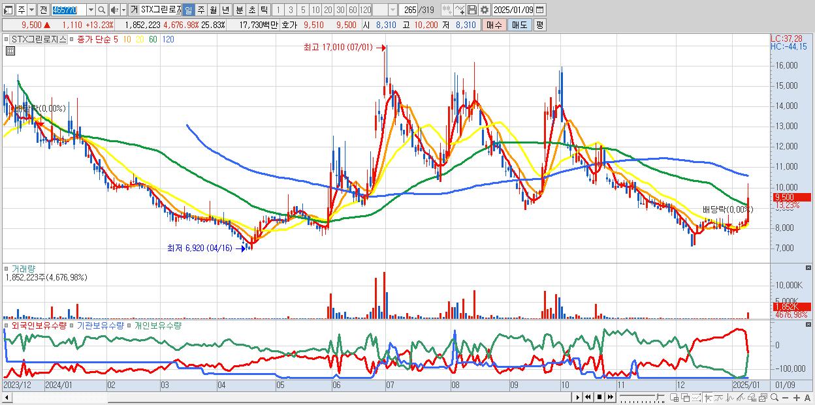
Task: Click the line-drawing pencil icon
Action: 741,397
